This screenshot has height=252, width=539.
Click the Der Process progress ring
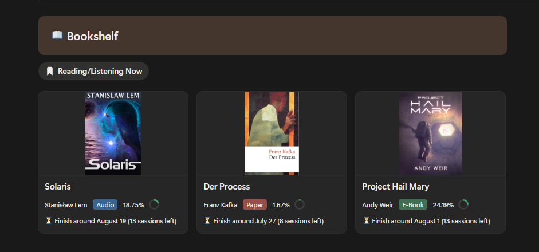click(300, 205)
